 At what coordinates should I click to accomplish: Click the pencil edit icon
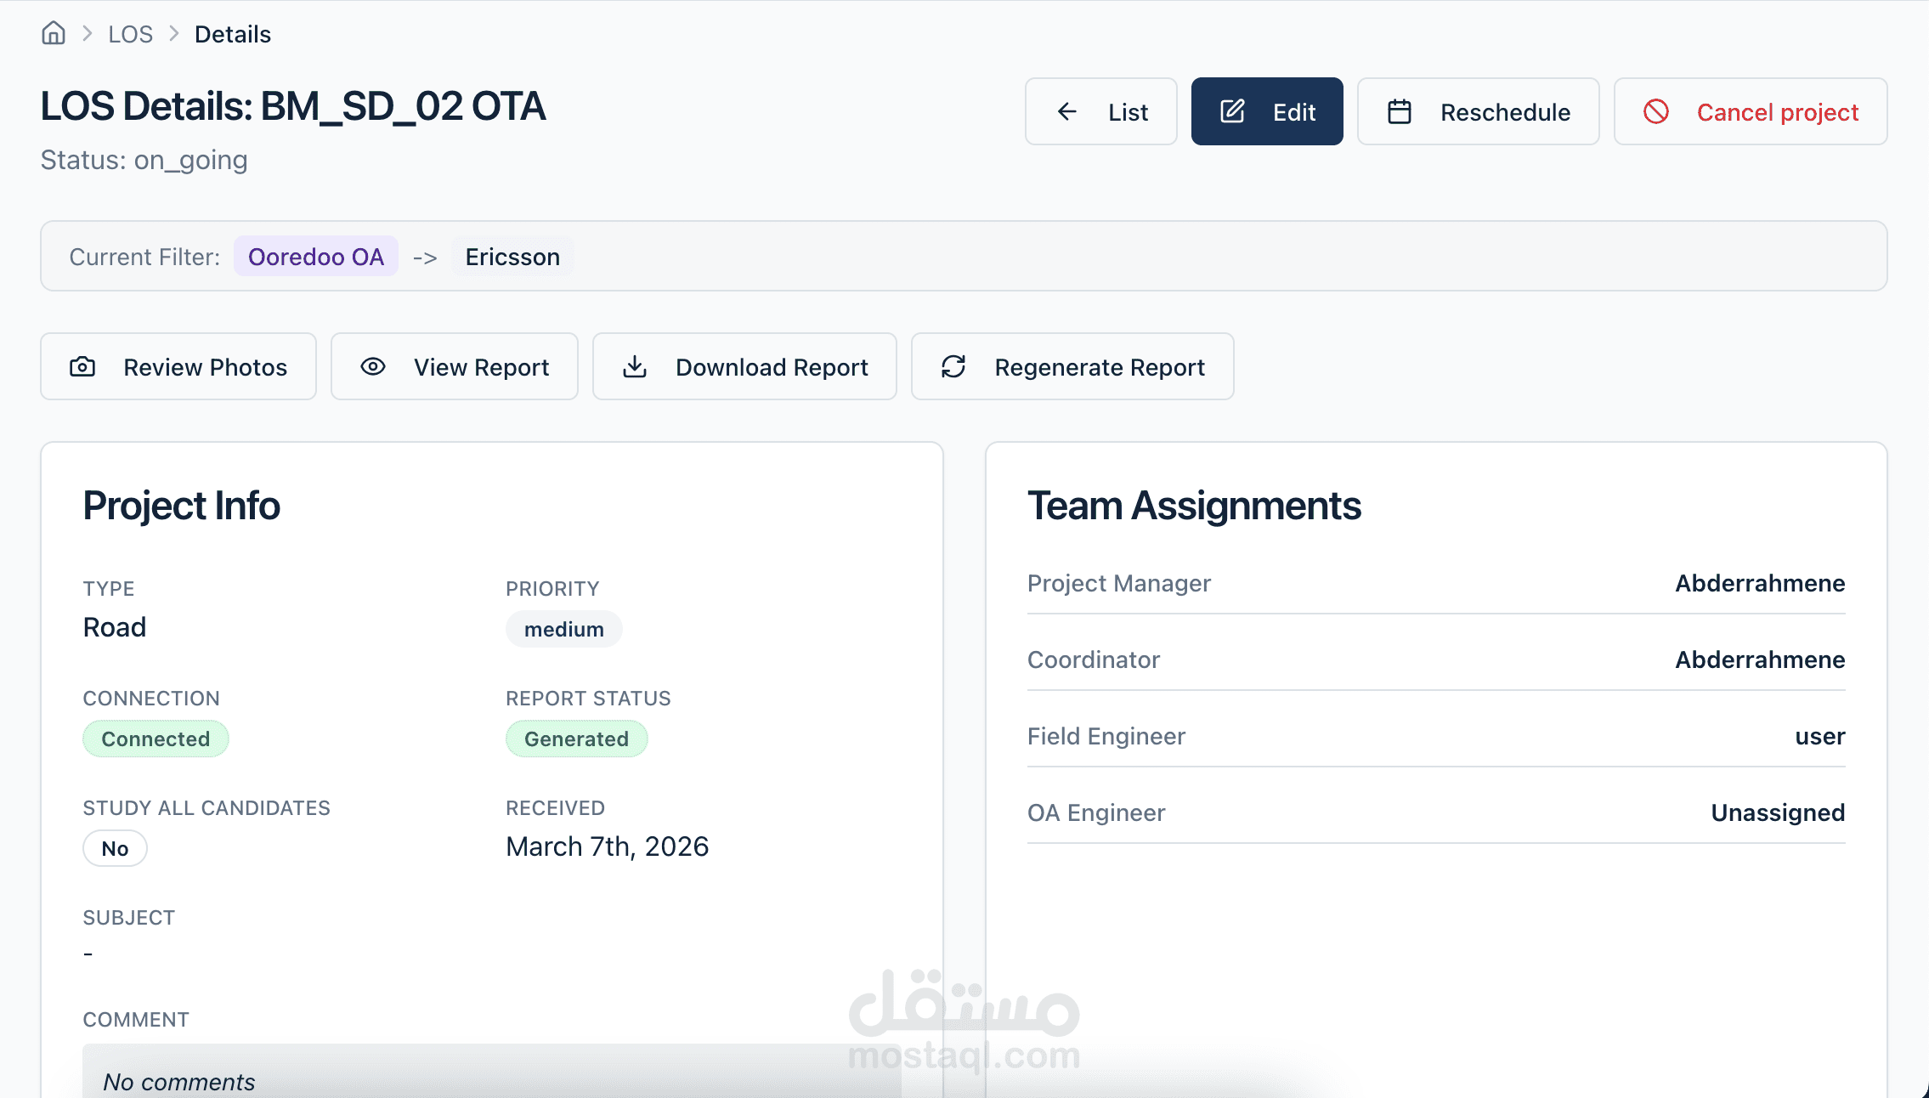(1232, 111)
